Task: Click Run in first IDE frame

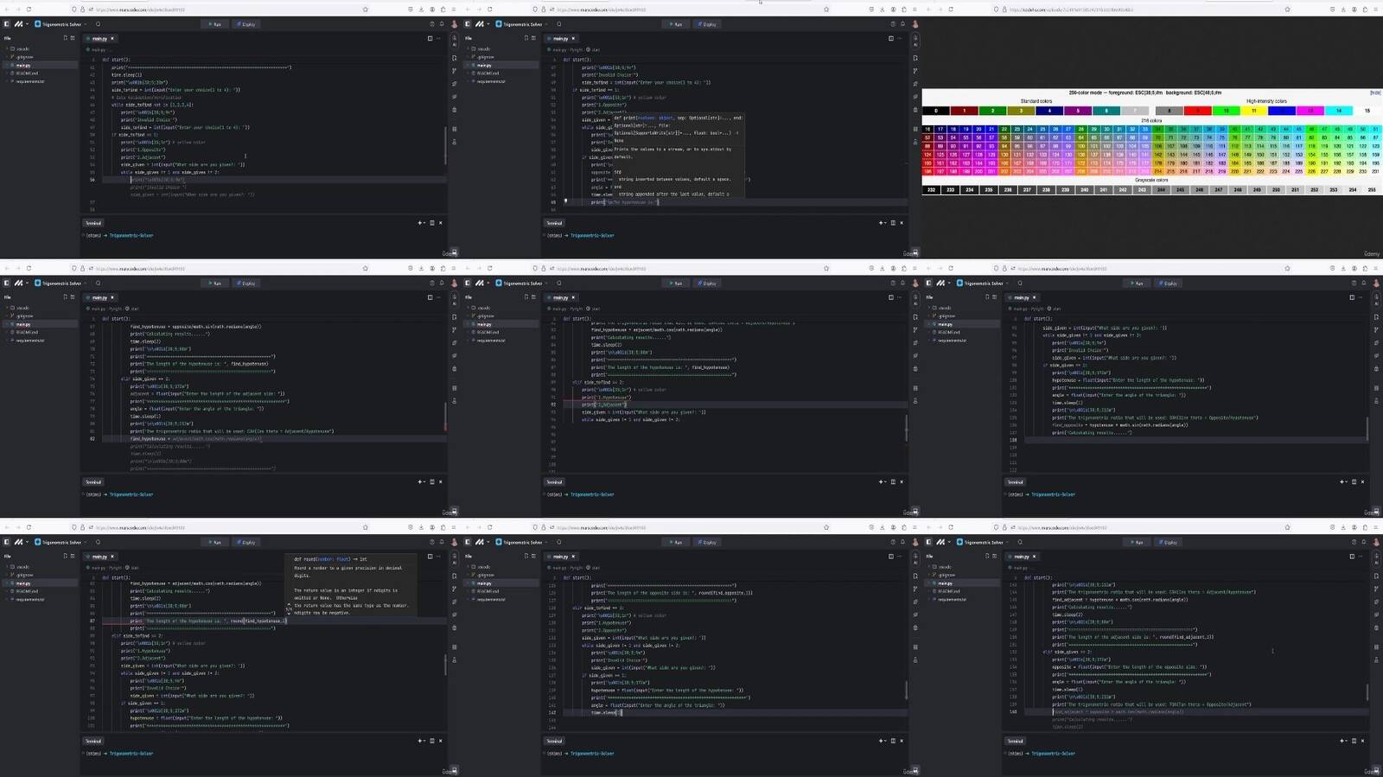Action: coord(214,24)
